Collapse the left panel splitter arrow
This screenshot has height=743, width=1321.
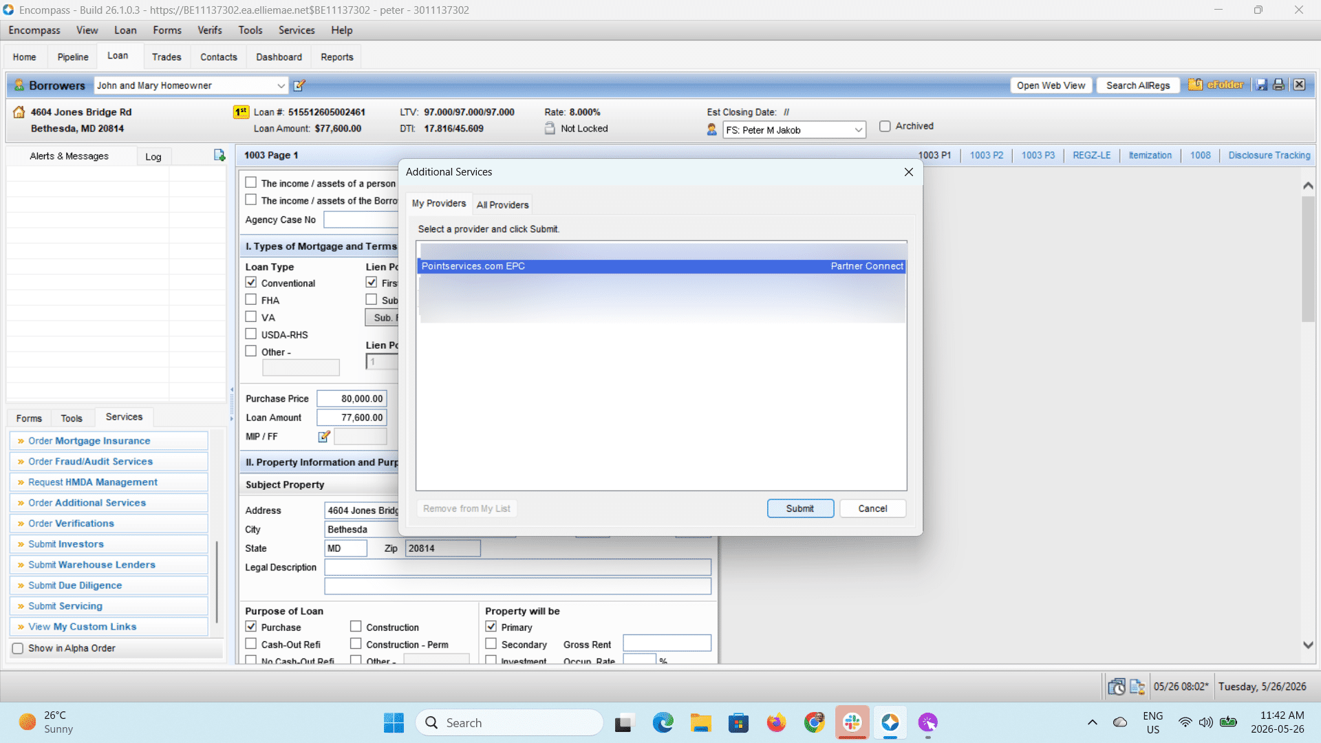[x=231, y=389]
